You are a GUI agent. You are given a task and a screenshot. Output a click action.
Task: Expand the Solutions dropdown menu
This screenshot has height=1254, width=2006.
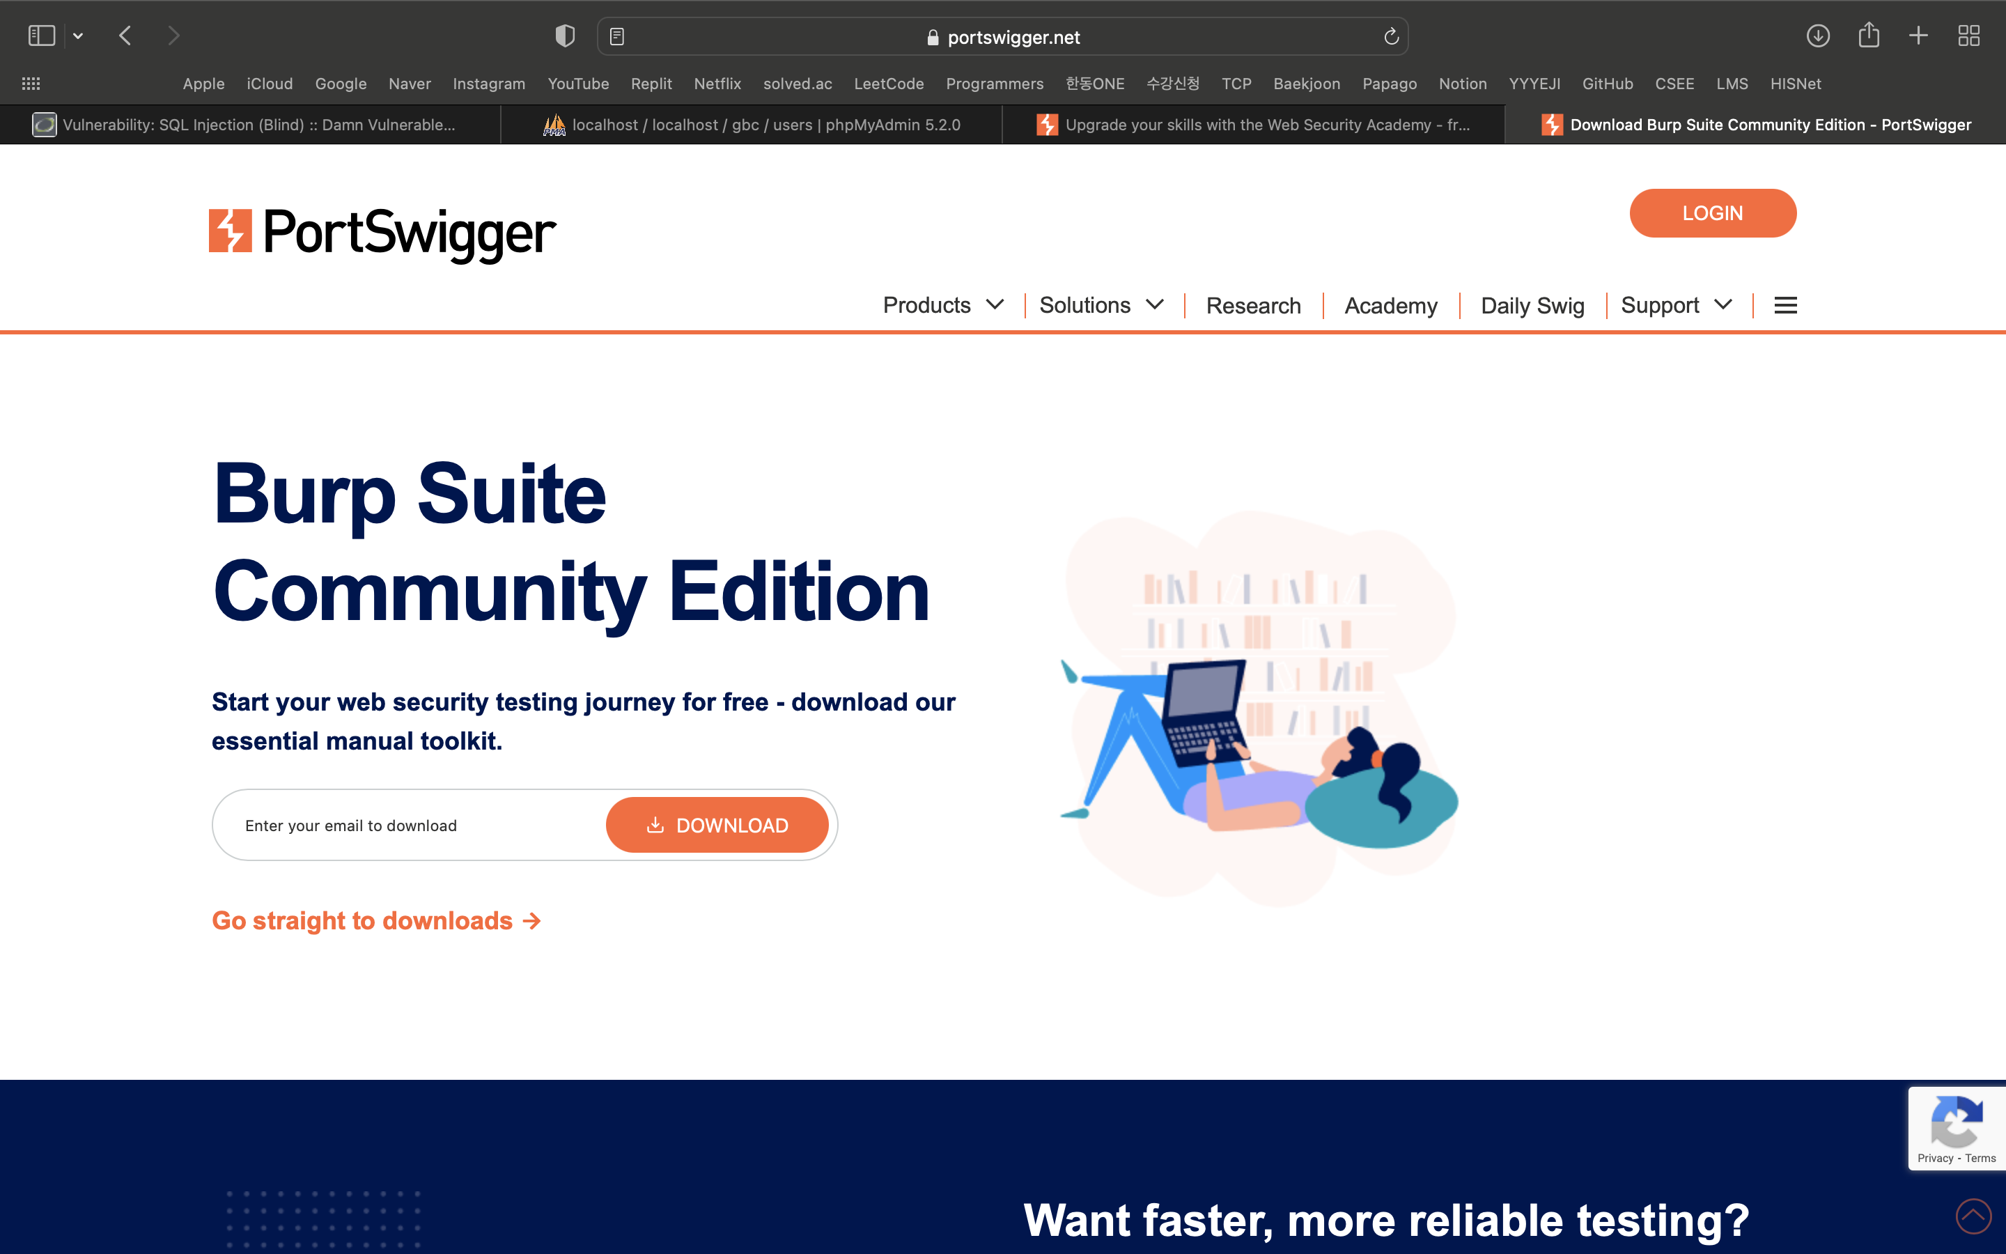point(1101,305)
